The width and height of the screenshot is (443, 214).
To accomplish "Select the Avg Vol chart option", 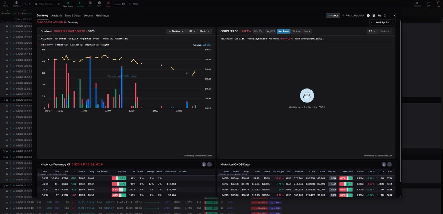I will pos(270,31).
